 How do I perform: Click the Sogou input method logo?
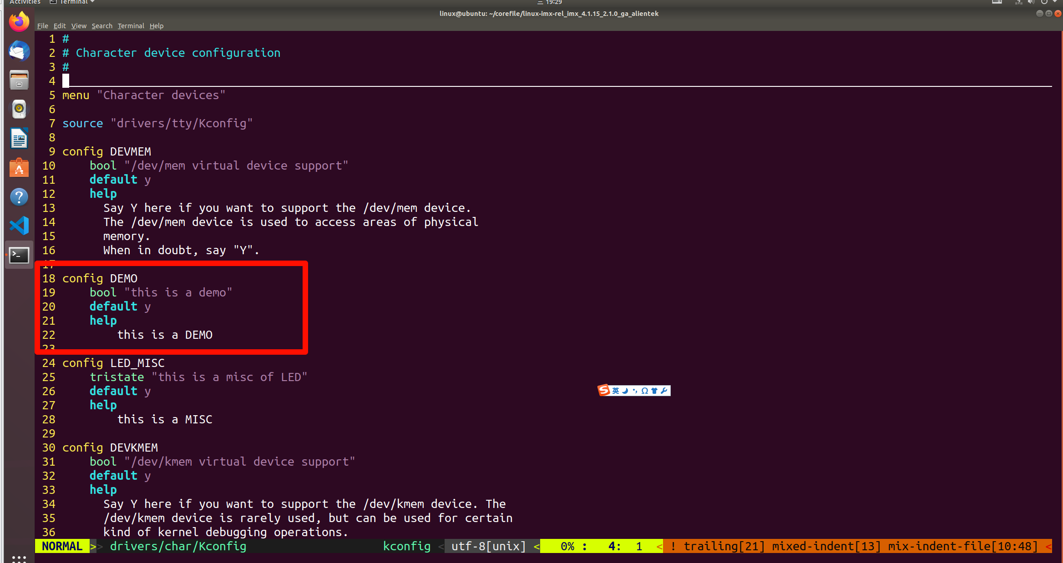click(x=604, y=390)
